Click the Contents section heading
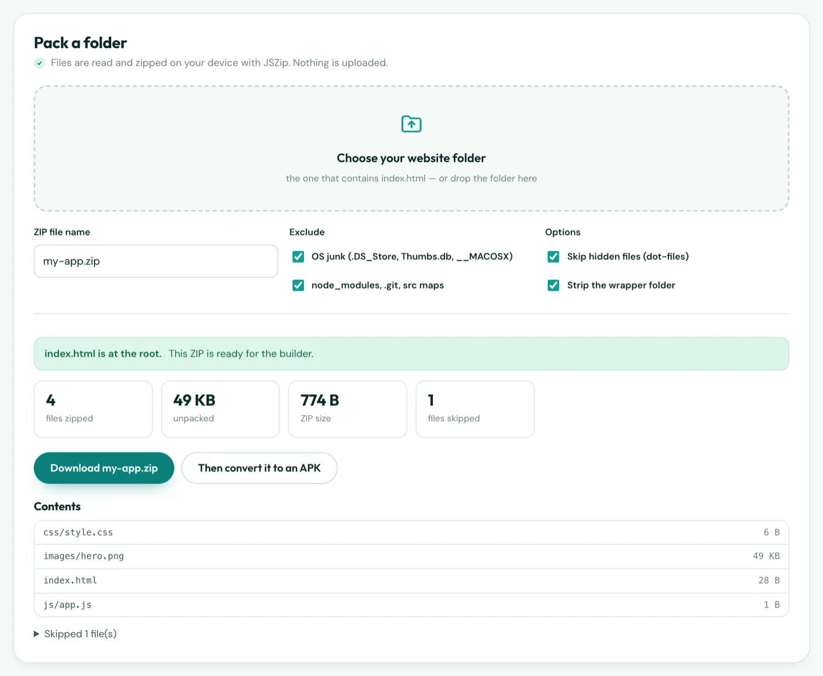The width and height of the screenshot is (823, 676). [x=57, y=506]
